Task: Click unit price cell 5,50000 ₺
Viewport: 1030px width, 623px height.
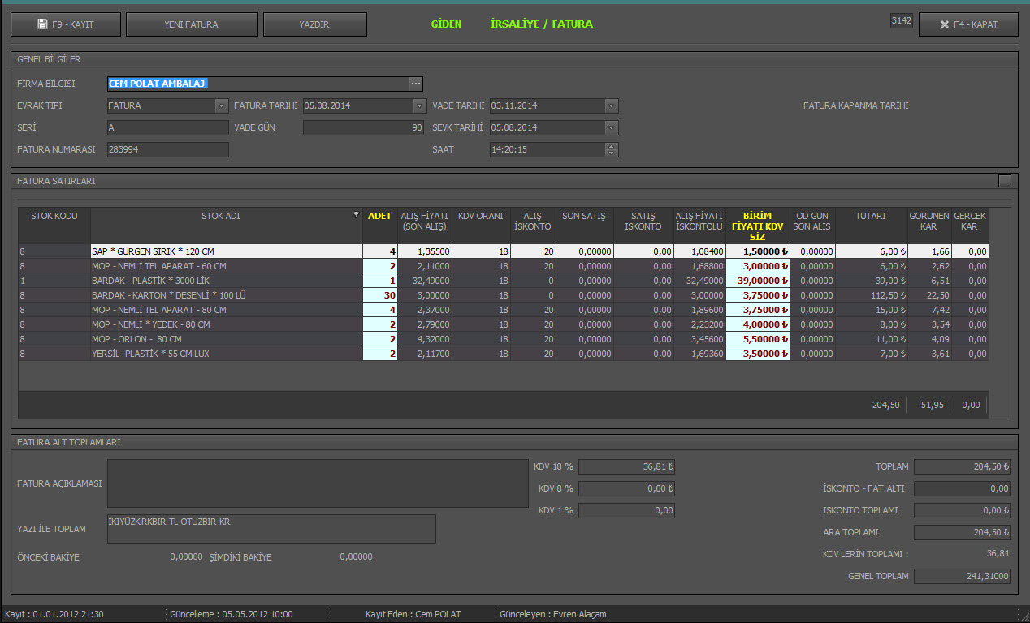Action: [758, 339]
